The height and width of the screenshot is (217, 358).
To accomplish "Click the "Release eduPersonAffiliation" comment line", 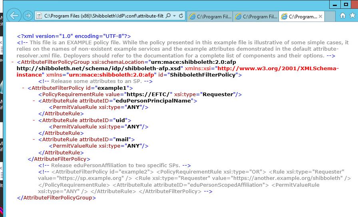I will (115, 165).
